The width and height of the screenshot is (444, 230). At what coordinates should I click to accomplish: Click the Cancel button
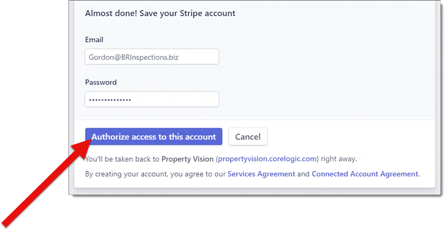248,137
